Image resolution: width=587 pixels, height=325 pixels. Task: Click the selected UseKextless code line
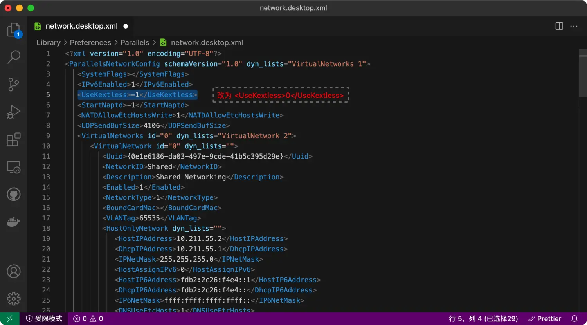137,95
